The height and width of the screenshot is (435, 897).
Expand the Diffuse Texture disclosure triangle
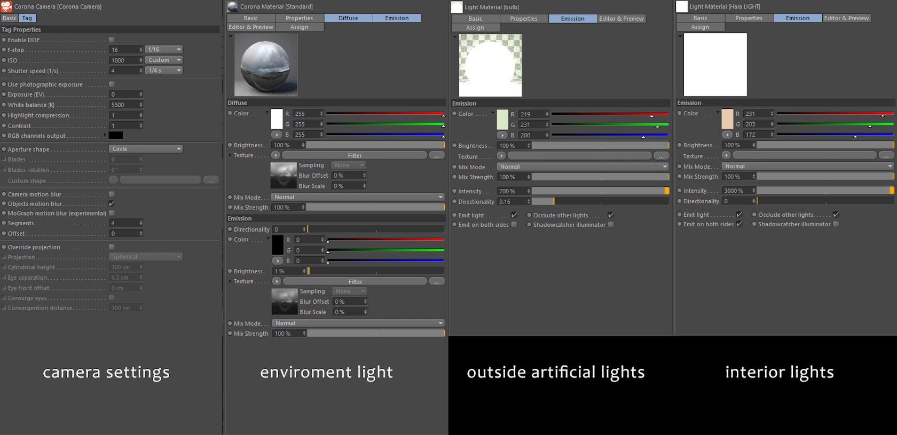coord(230,155)
